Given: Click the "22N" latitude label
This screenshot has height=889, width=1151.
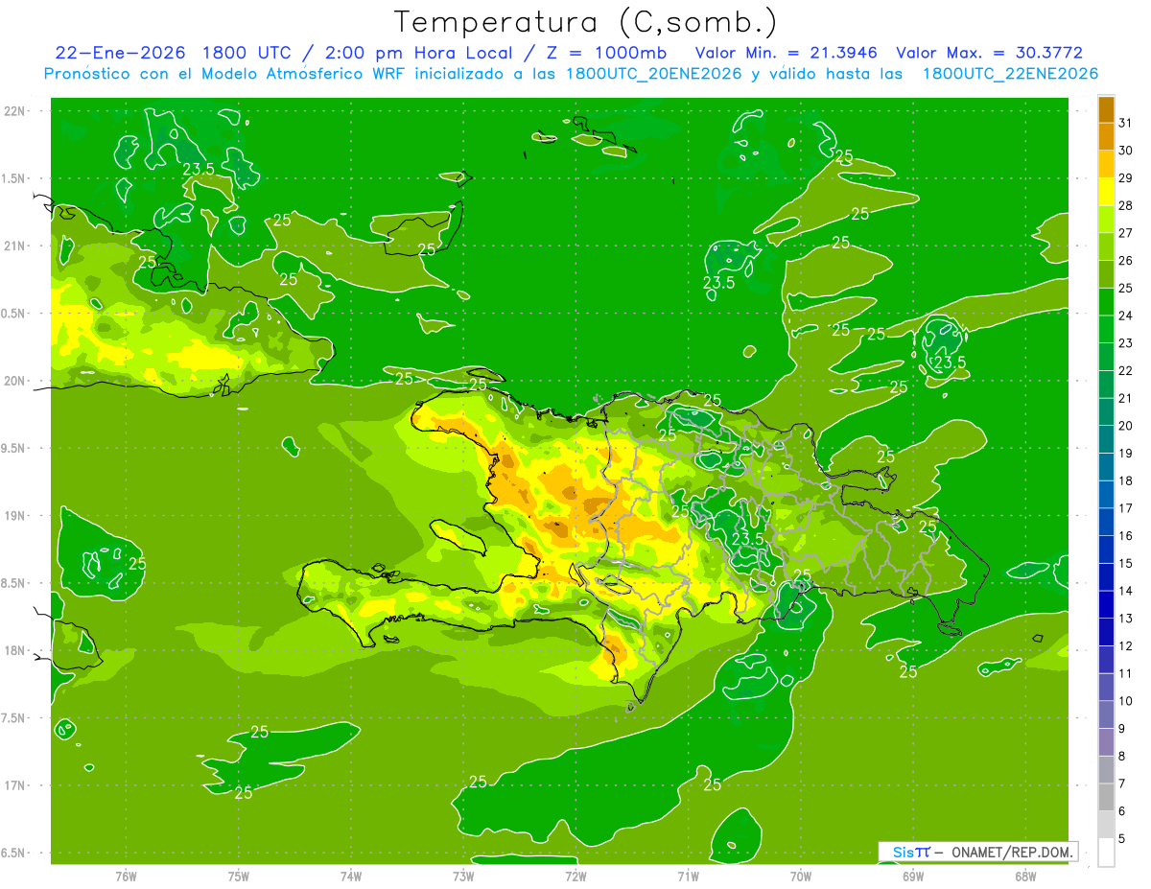Looking at the screenshot, I should [16, 111].
